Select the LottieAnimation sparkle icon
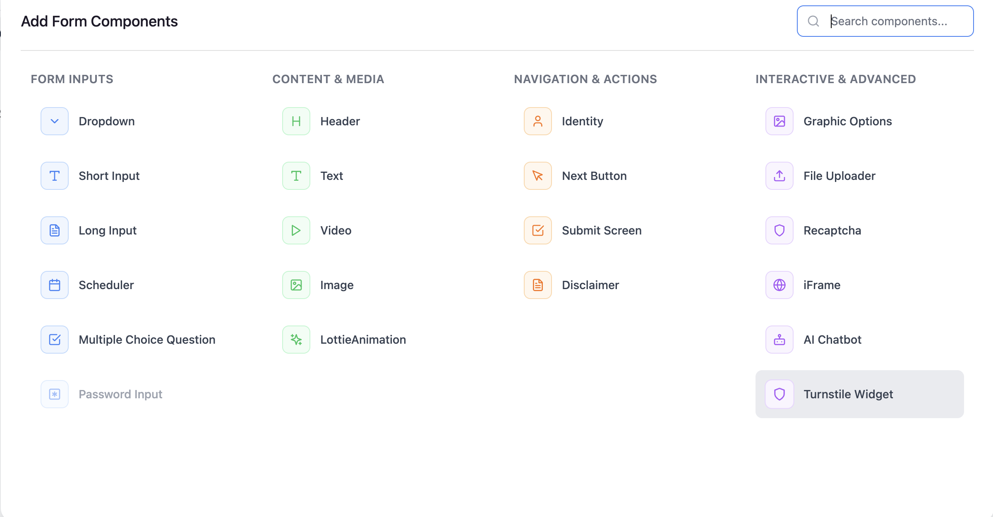Screen dimensions: 993x517 (x=296, y=339)
